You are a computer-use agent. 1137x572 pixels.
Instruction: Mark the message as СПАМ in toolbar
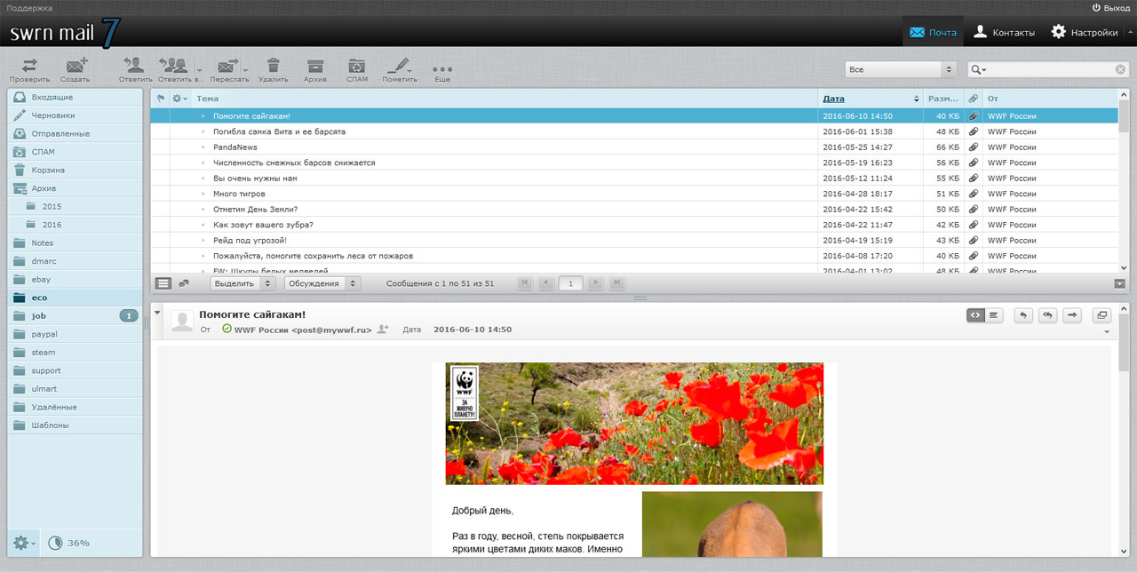point(356,69)
